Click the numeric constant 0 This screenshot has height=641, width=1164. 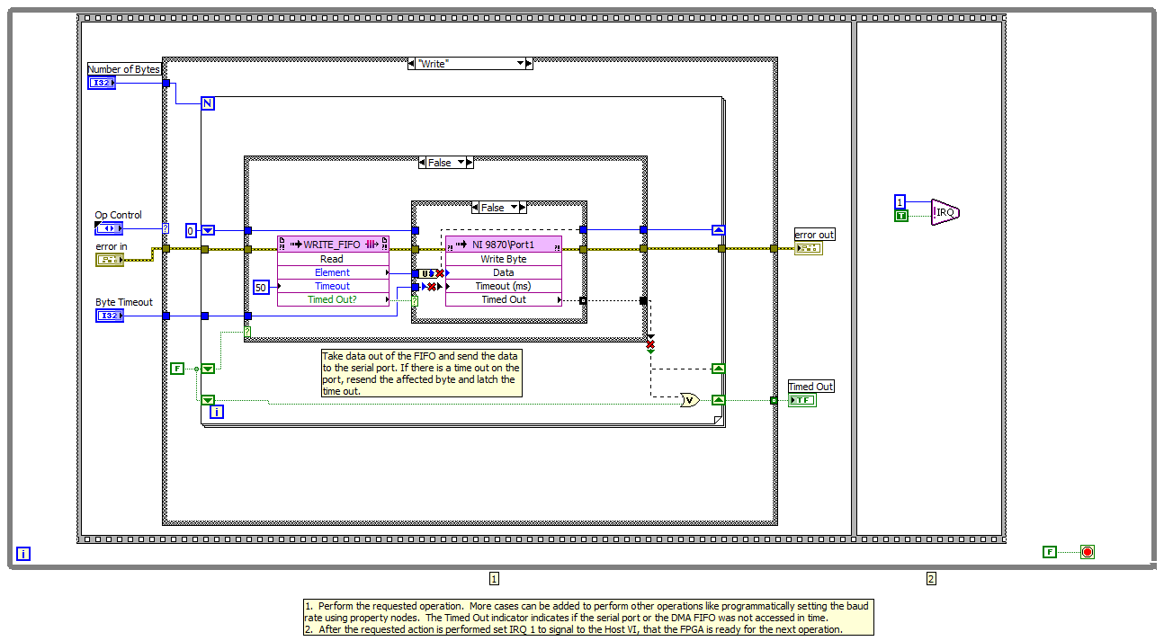click(192, 230)
